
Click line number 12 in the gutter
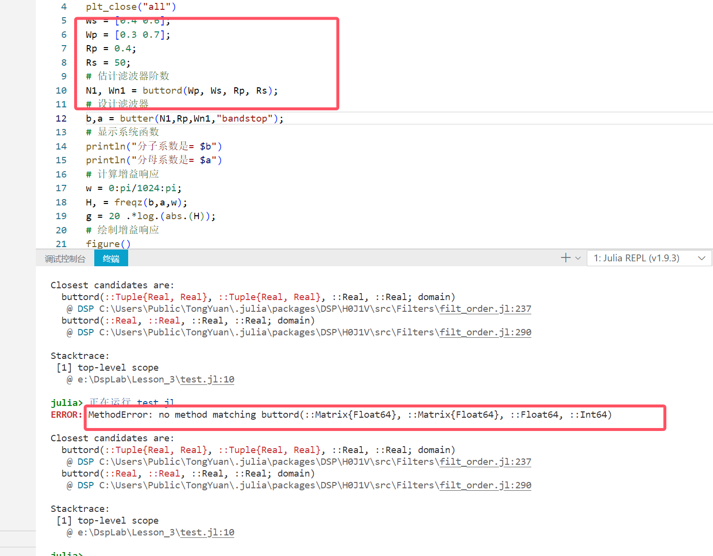[61, 119]
